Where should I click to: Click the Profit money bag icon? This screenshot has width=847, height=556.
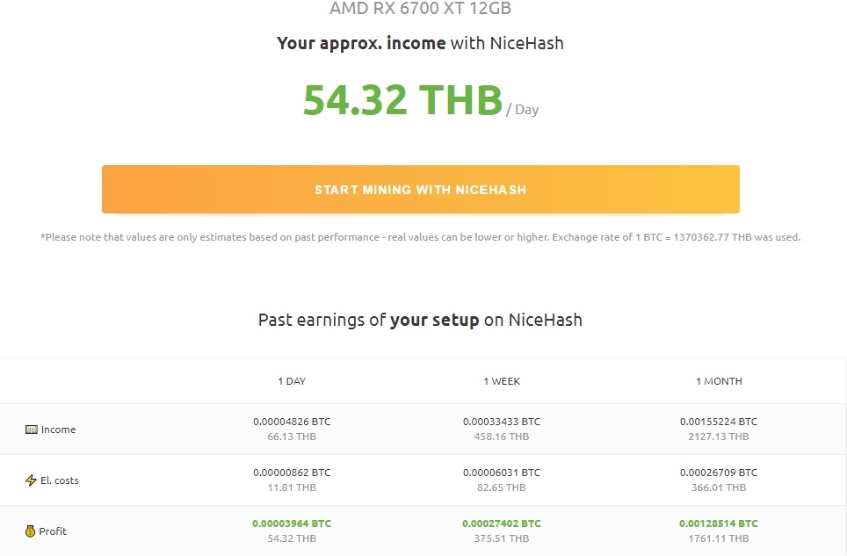pyautogui.click(x=30, y=531)
